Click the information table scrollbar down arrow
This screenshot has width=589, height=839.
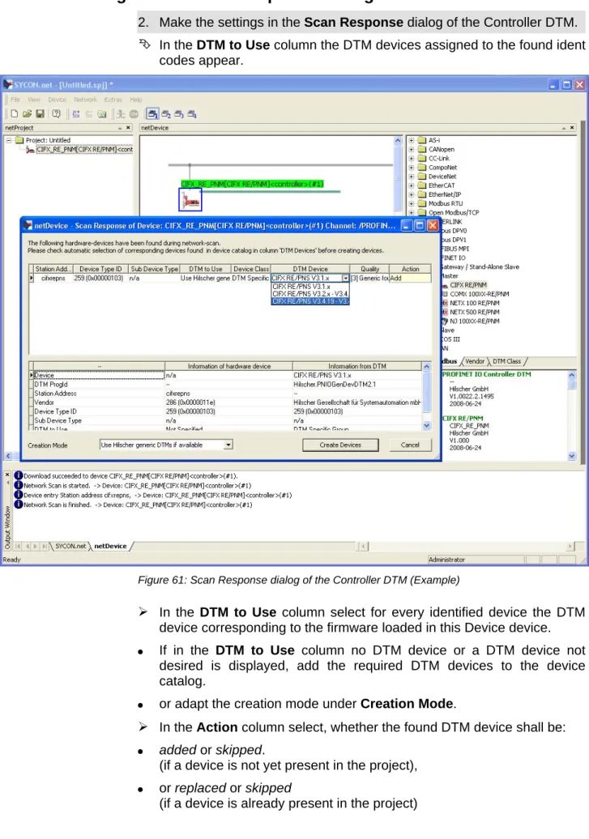pos(427,425)
